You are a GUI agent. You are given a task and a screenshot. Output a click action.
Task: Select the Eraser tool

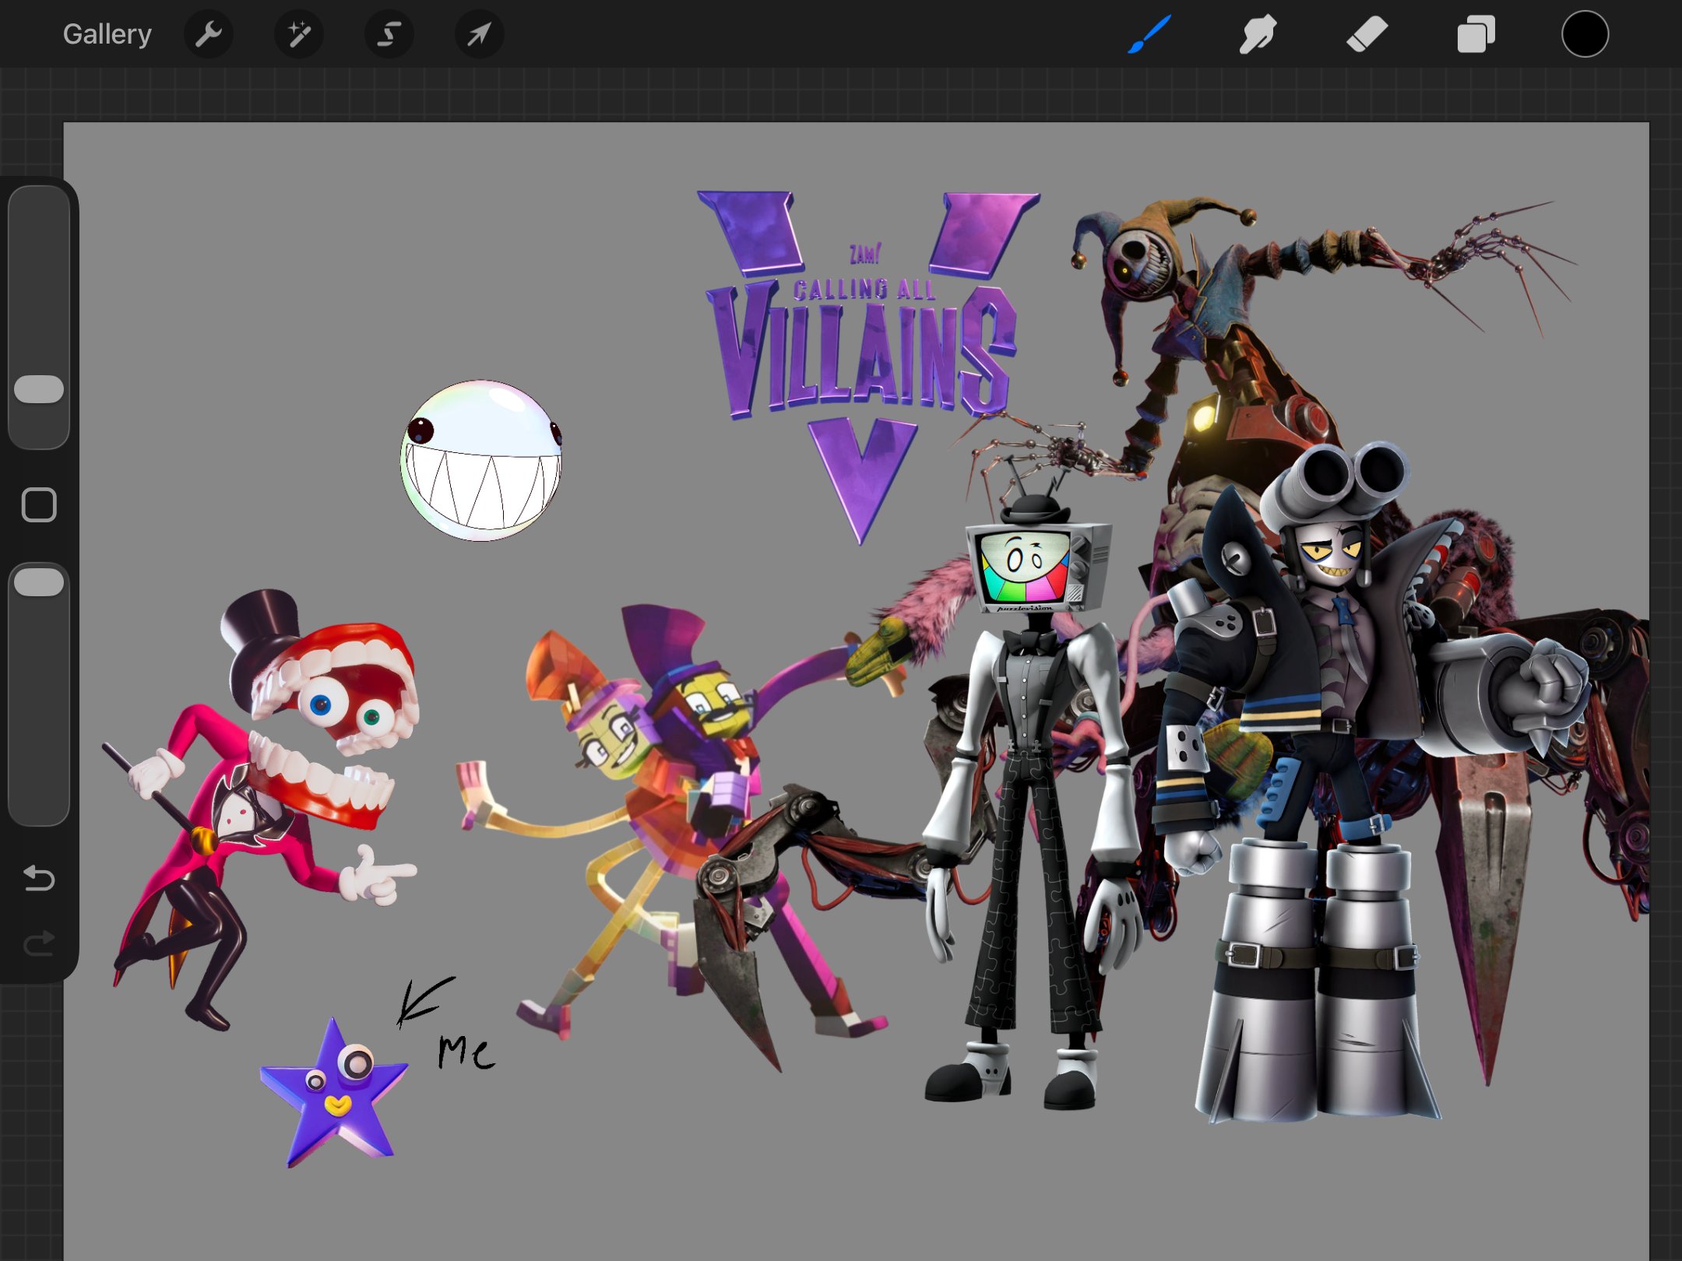click(x=1367, y=34)
